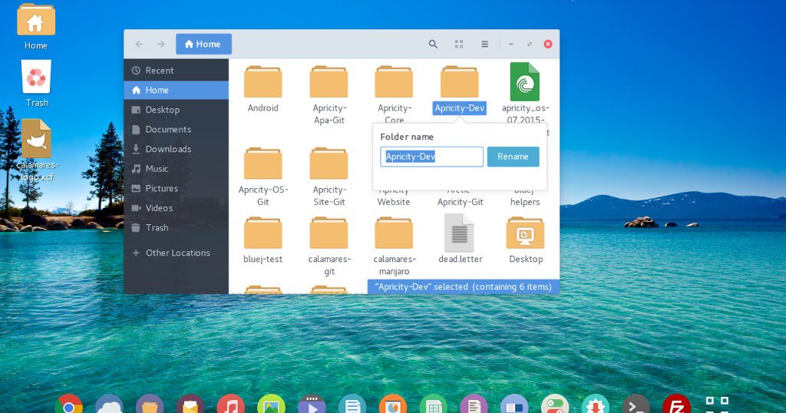Open the music player in the dock
Image resolution: width=786 pixels, height=413 pixels.
230,405
